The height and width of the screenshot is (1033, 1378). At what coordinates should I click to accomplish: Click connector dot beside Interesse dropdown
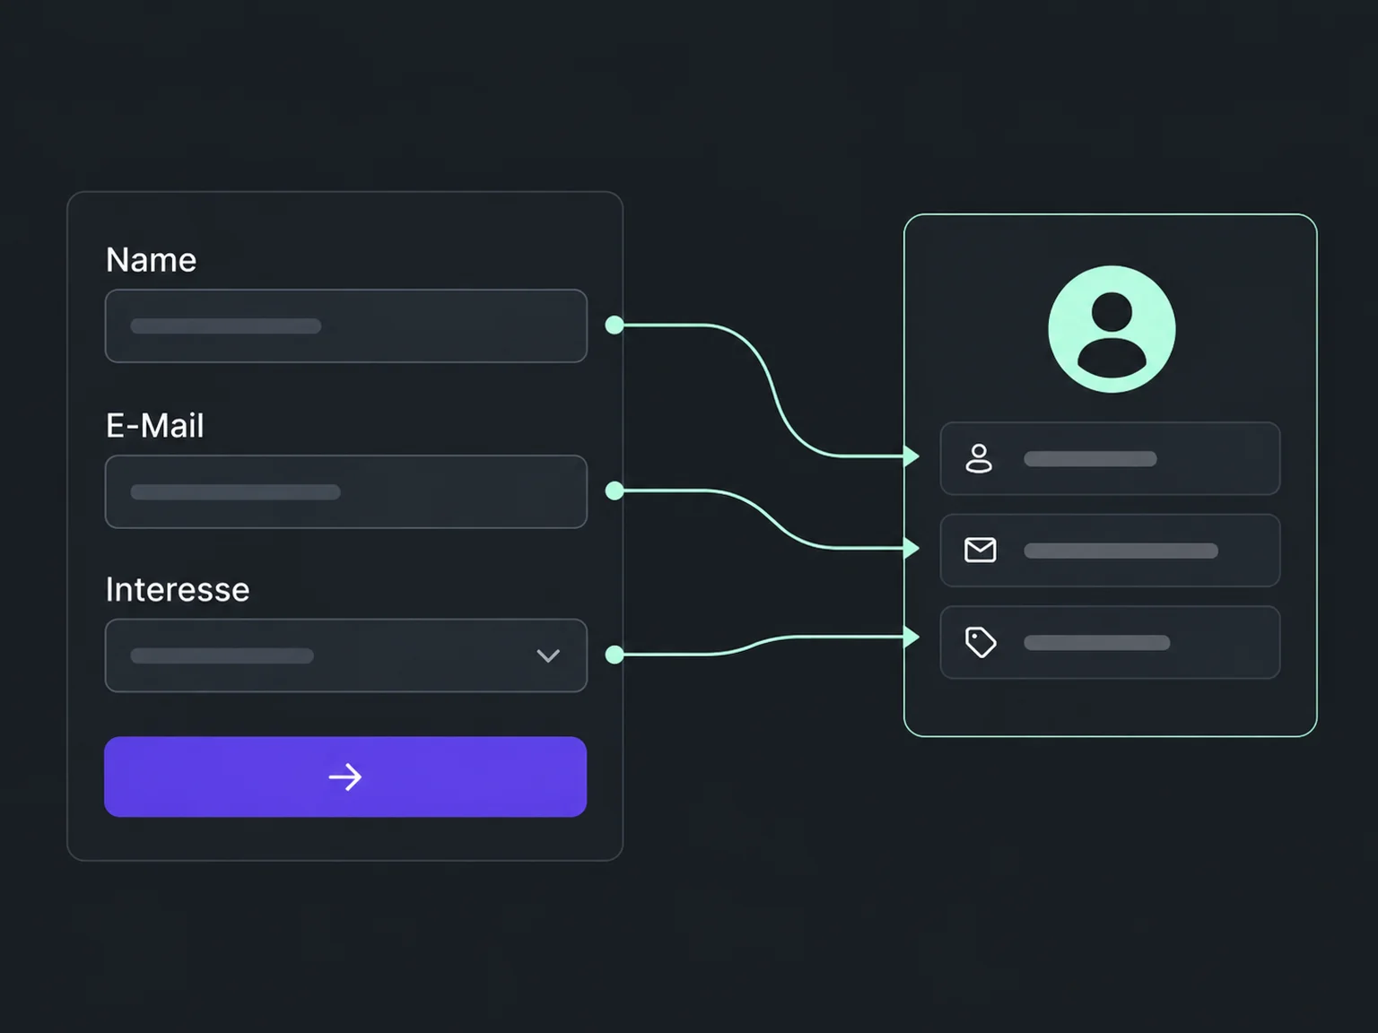pos(615,655)
